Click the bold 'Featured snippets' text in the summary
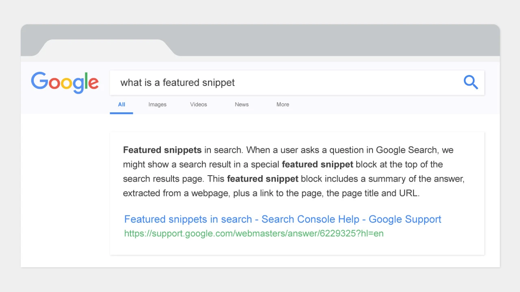The width and height of the screenshot is (520, 292). click(x=162, y=150)
